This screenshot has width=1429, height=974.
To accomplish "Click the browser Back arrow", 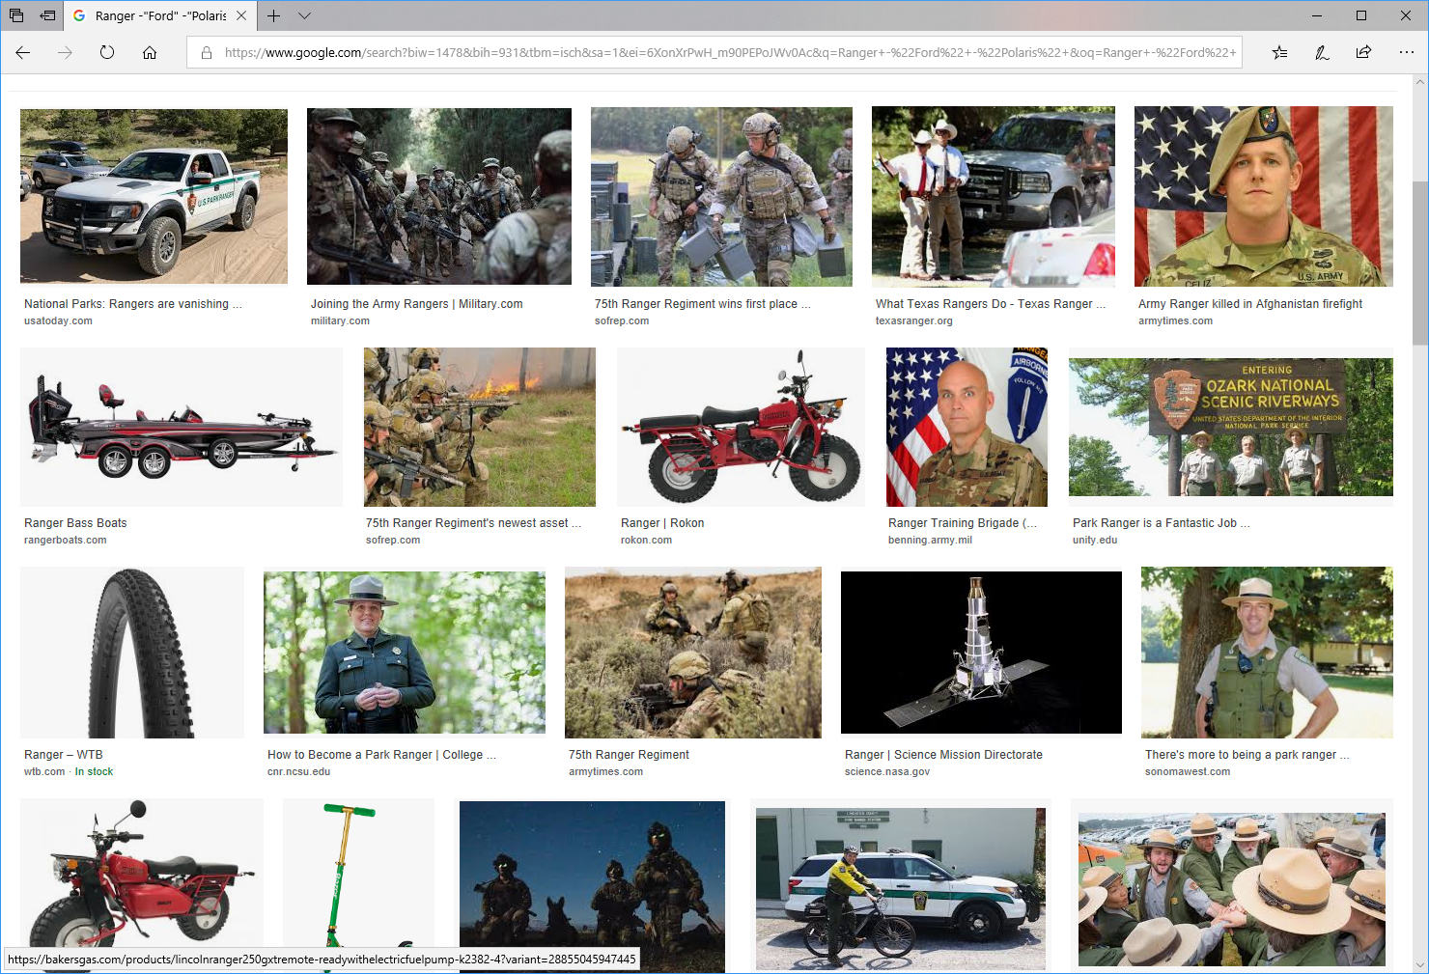I will [23, 52].
